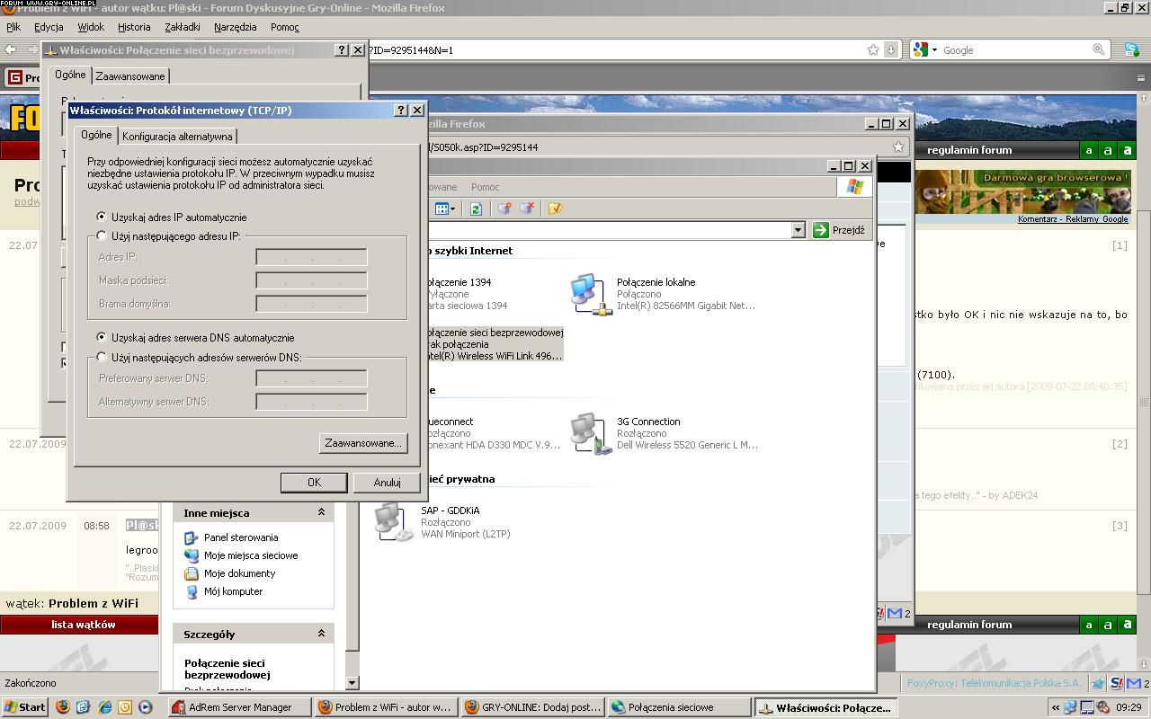Open the address bar dropdown in Network Connections
This screenshot has width=1151, height=719.
tap(798, 230)
